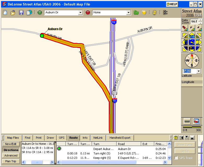
Task: Click route list horizontal scrollbar thumb
Action: [37, 162]
